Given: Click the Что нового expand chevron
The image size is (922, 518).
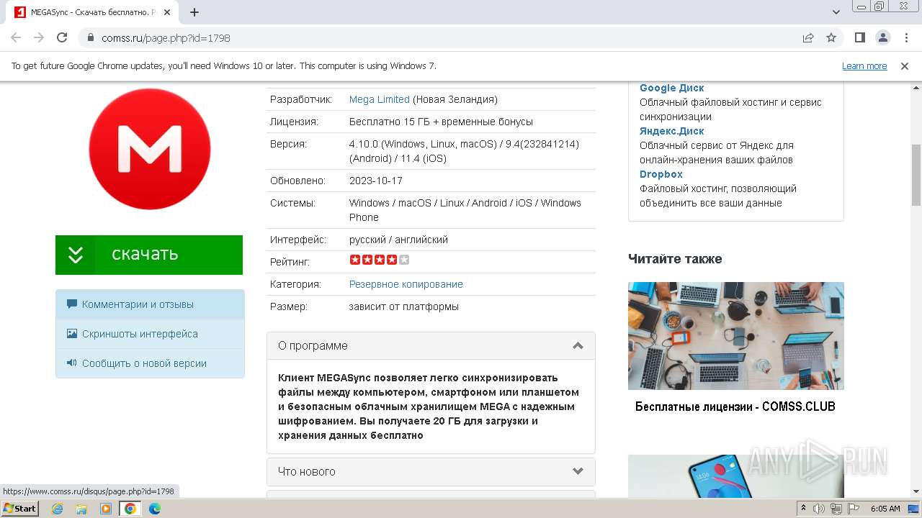Looking at the screenshot, I should pyautogui.click(x=578, y=471).
